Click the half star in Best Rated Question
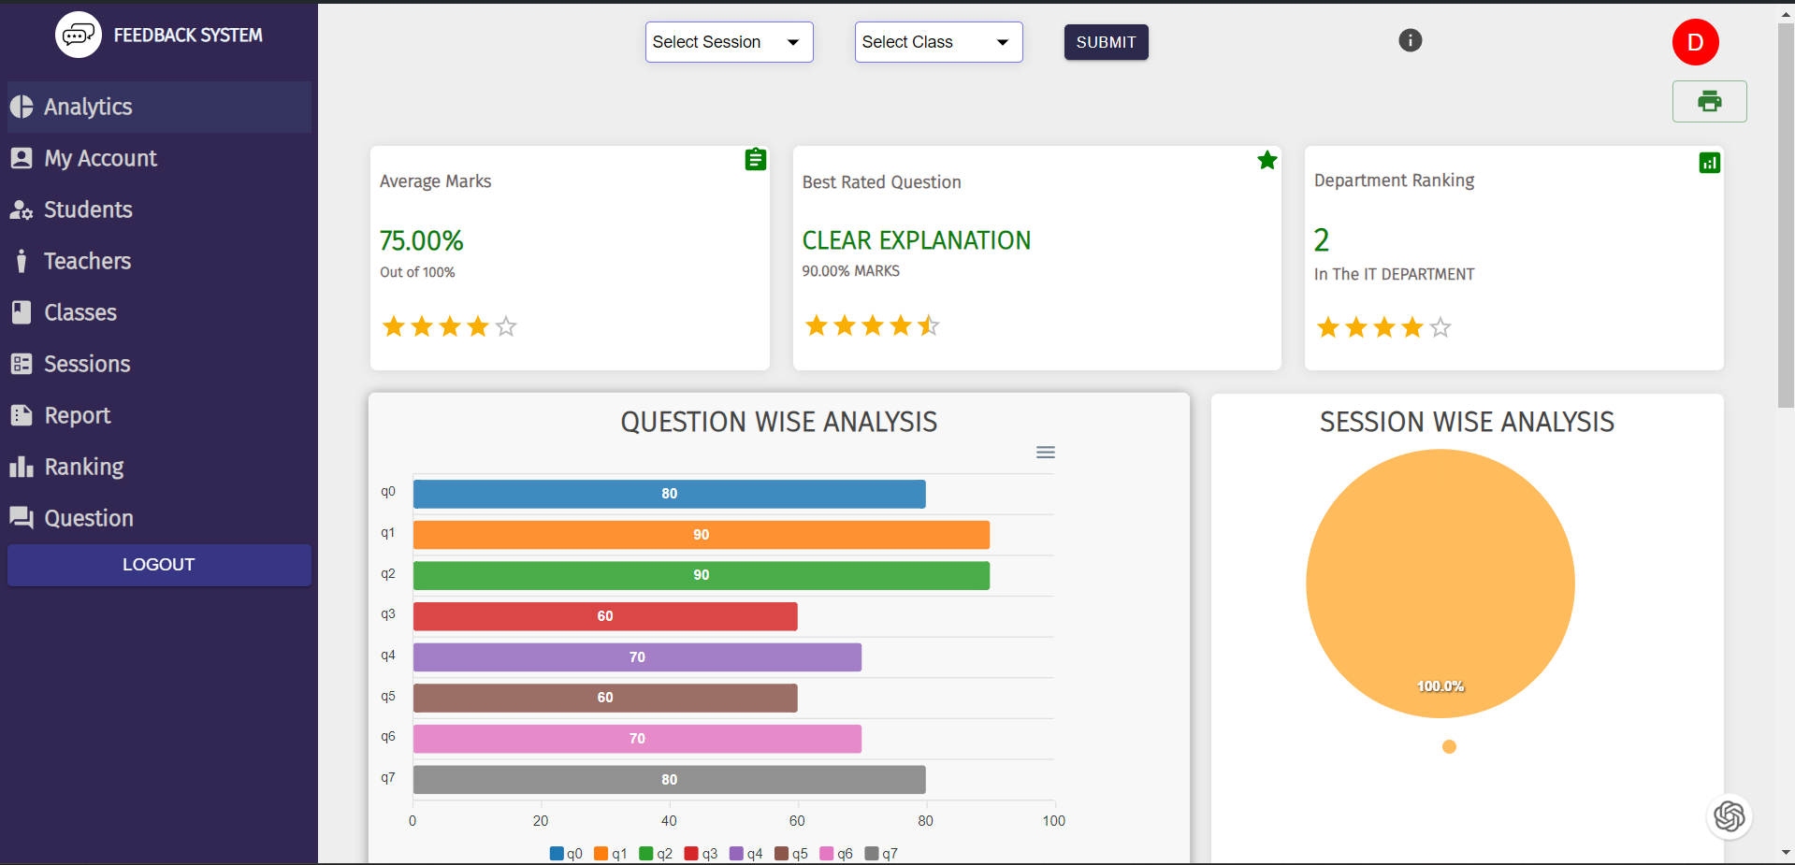The height and width of the screenshot is (865, 1795). coord(929,325)
